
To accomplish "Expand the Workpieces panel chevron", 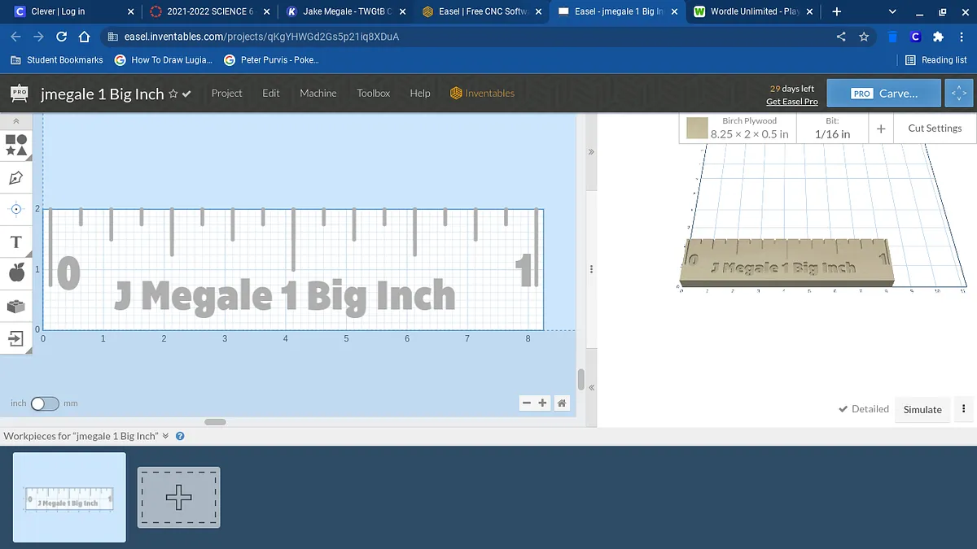I will click(166, 436).
